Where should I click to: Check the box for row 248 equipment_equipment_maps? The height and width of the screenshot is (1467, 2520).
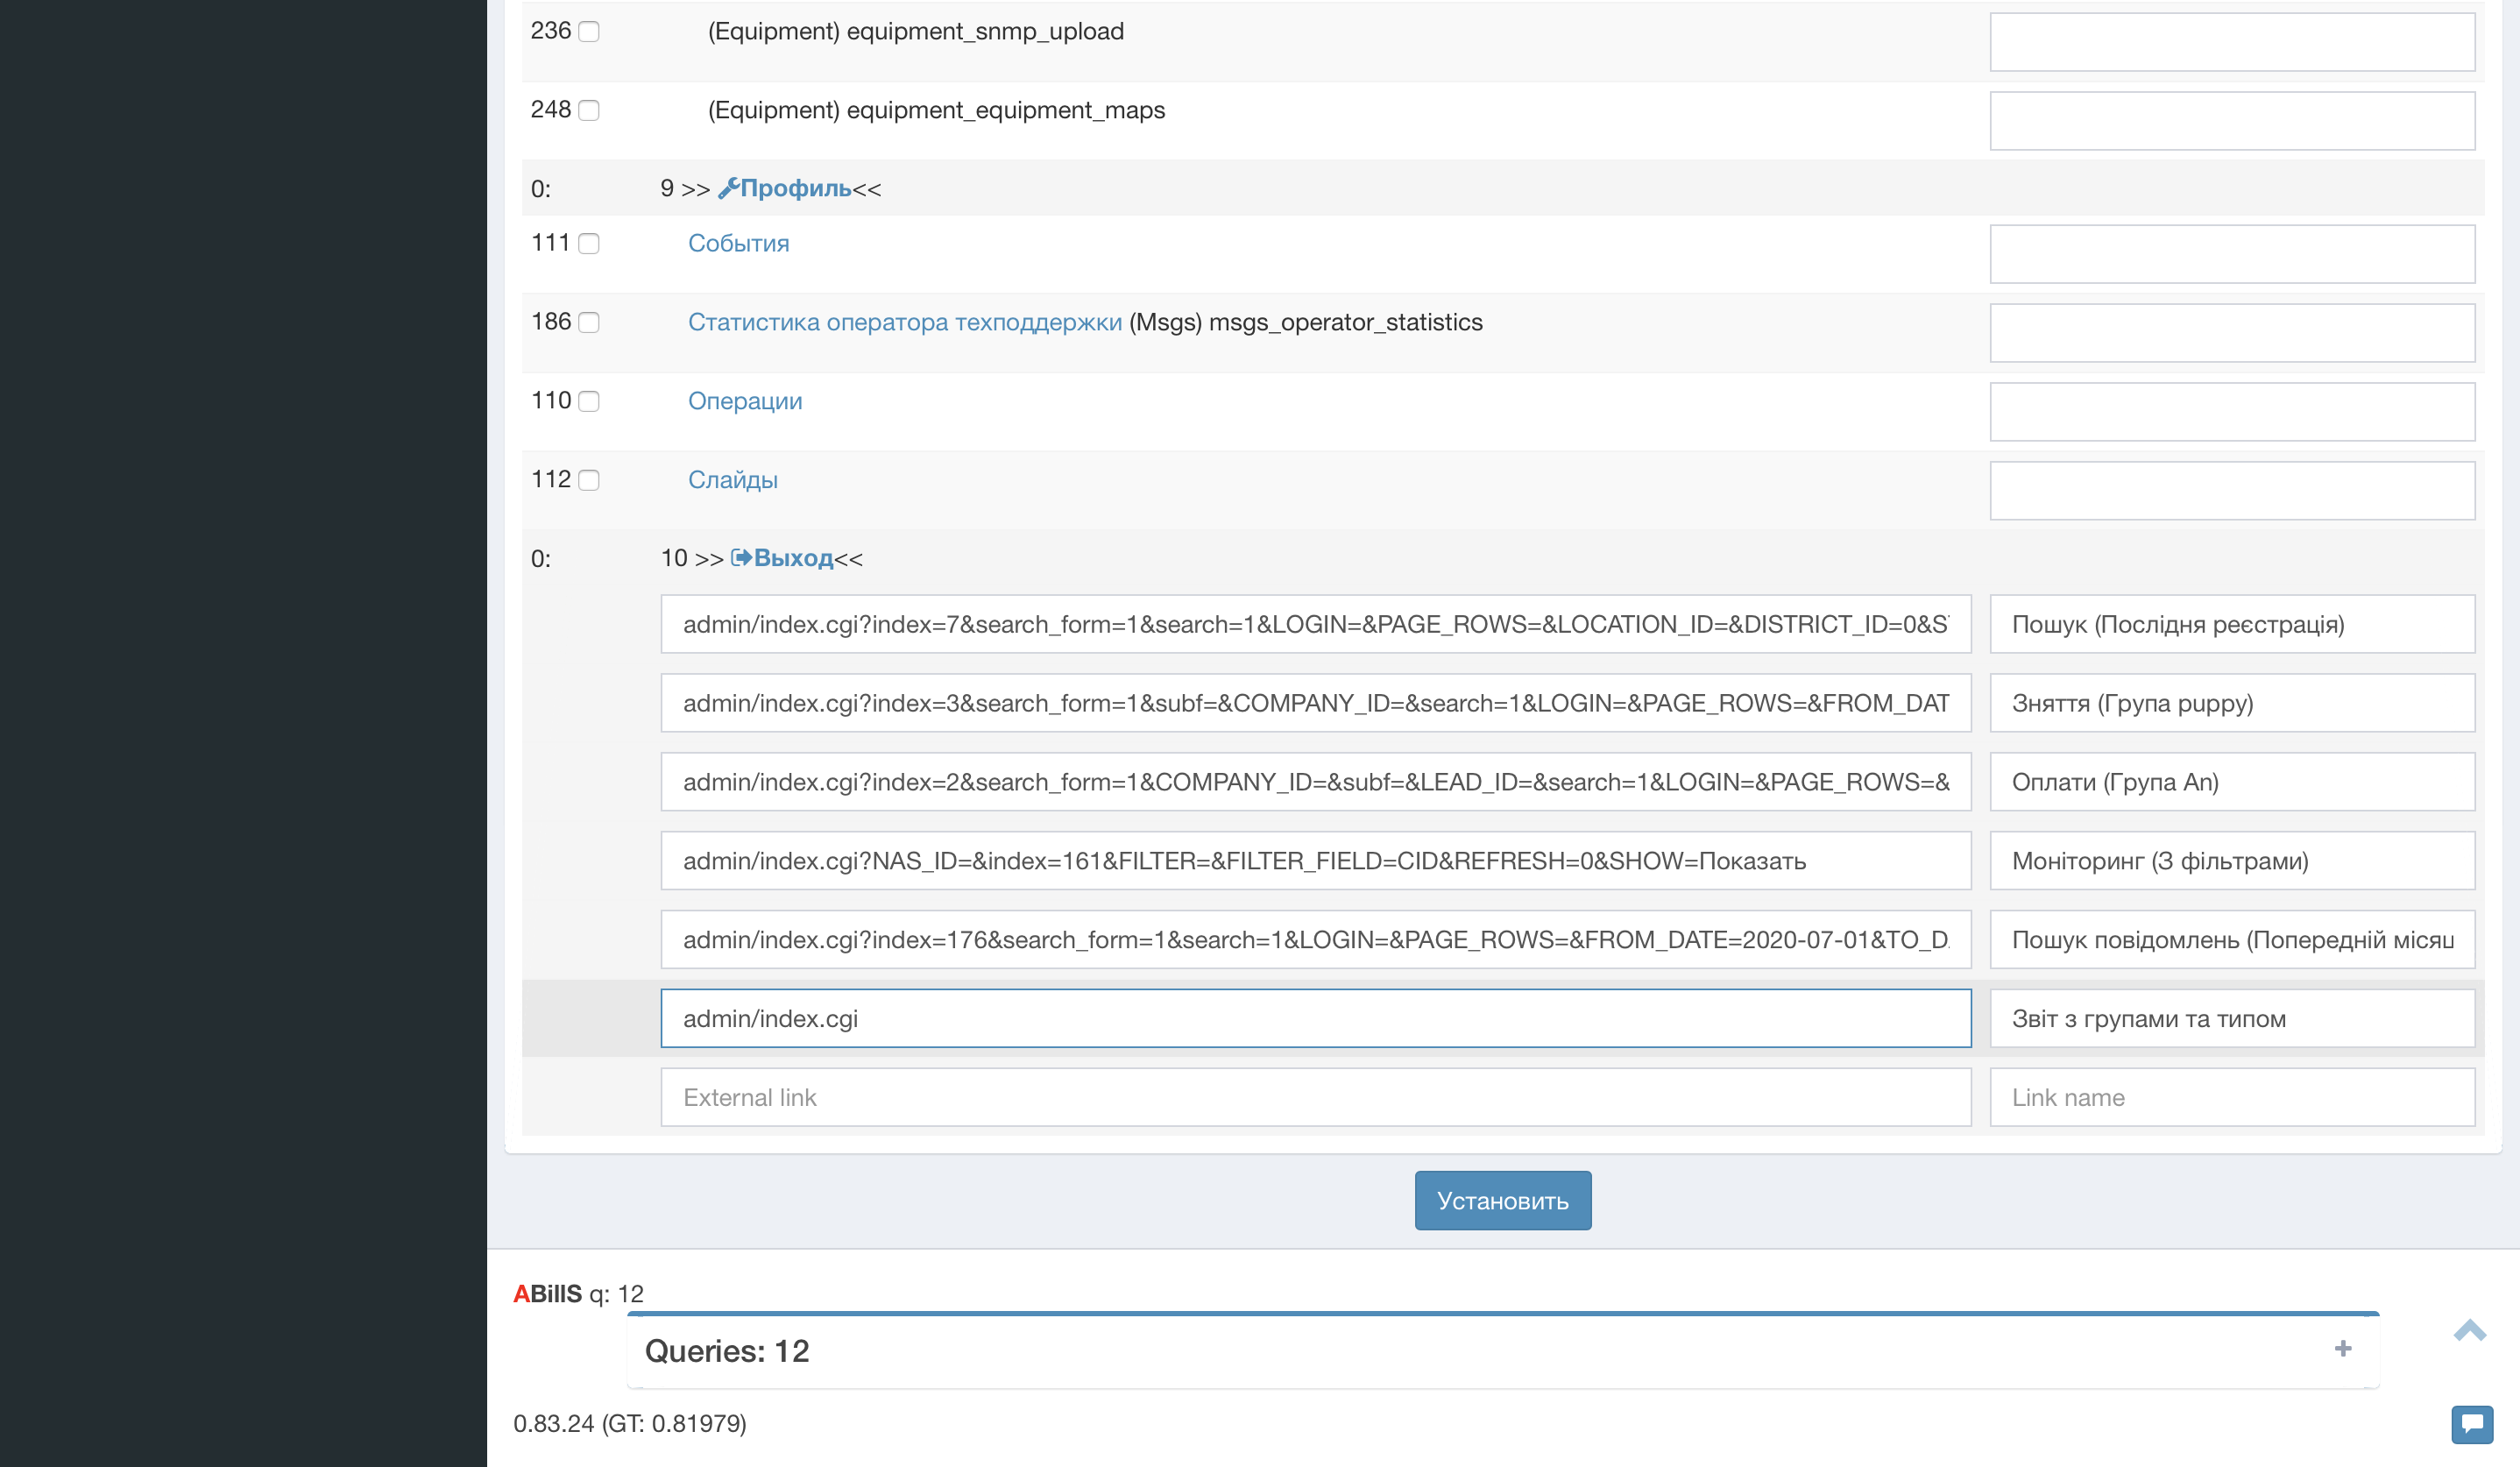[x=590, y=110]
